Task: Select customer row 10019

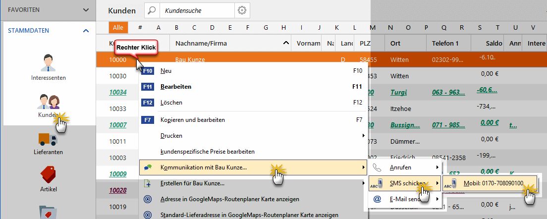Action: coord(117,207)
